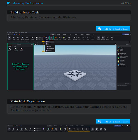
Task: Click the Group icon in the upper toolbar
Action: point(83,38)
